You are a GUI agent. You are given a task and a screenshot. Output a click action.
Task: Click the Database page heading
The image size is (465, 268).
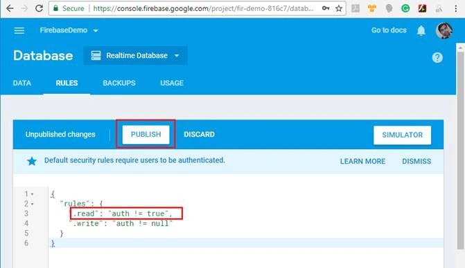coord(43,55)
